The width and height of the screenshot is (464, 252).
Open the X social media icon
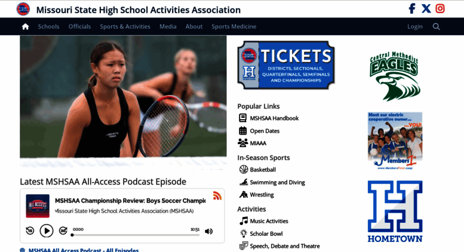point(426,8)
